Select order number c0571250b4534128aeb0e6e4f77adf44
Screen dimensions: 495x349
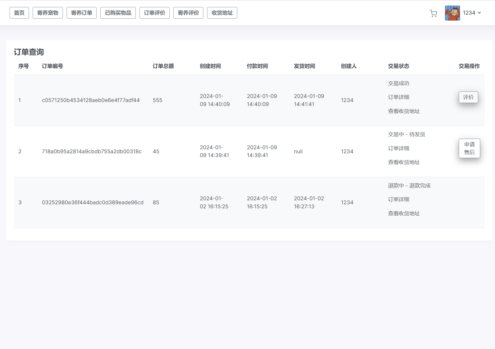pos(91,100)
